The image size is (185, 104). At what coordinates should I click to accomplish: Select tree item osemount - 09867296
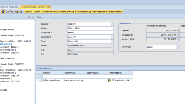coord(10,76)
